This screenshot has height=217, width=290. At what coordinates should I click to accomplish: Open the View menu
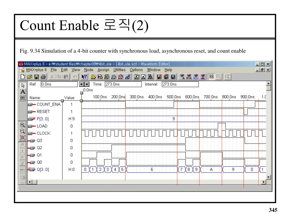coord(76,70)
